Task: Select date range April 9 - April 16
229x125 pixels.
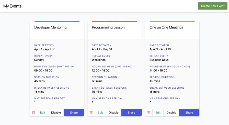Action: point(160,49)
